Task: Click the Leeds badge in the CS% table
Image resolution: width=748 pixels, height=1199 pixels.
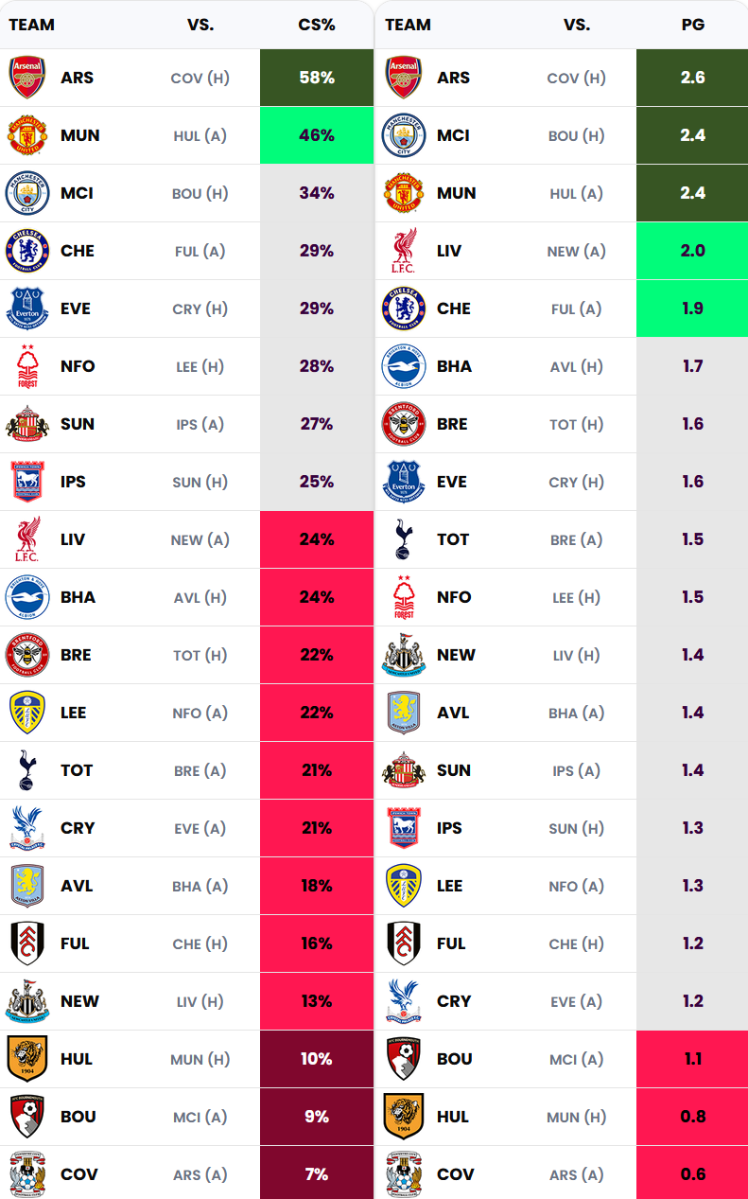Action: pos(27,713)
